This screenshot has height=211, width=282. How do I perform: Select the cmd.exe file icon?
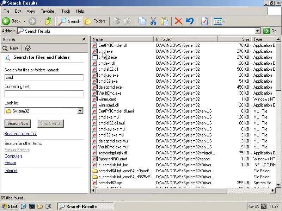(94, 51)
